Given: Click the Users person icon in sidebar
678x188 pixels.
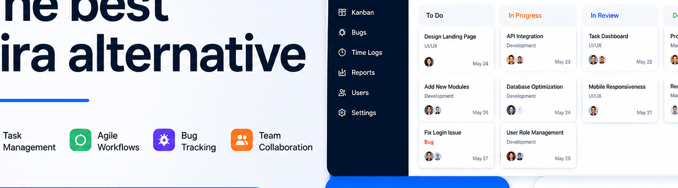Looking at the screenshot, I should [342, 92].
